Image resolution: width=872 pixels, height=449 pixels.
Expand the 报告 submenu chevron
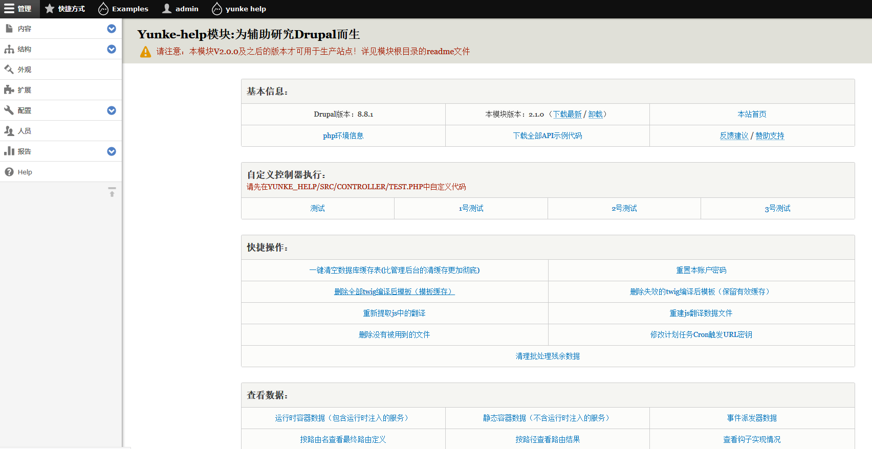pyautogui.click(x=112, y=151)
